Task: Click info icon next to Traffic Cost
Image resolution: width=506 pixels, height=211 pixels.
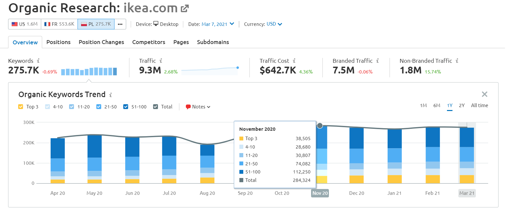Action: 294,61
